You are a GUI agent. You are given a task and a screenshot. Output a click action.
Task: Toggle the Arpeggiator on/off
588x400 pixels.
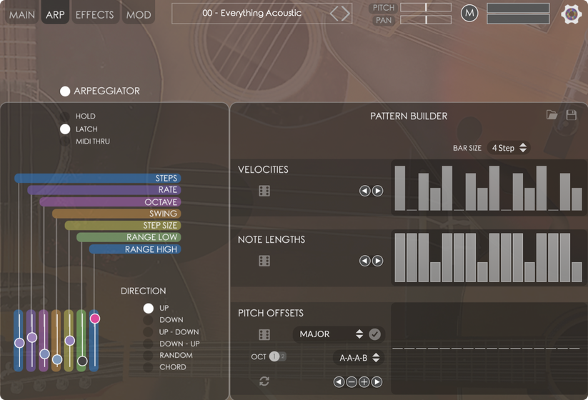[65, 91]
